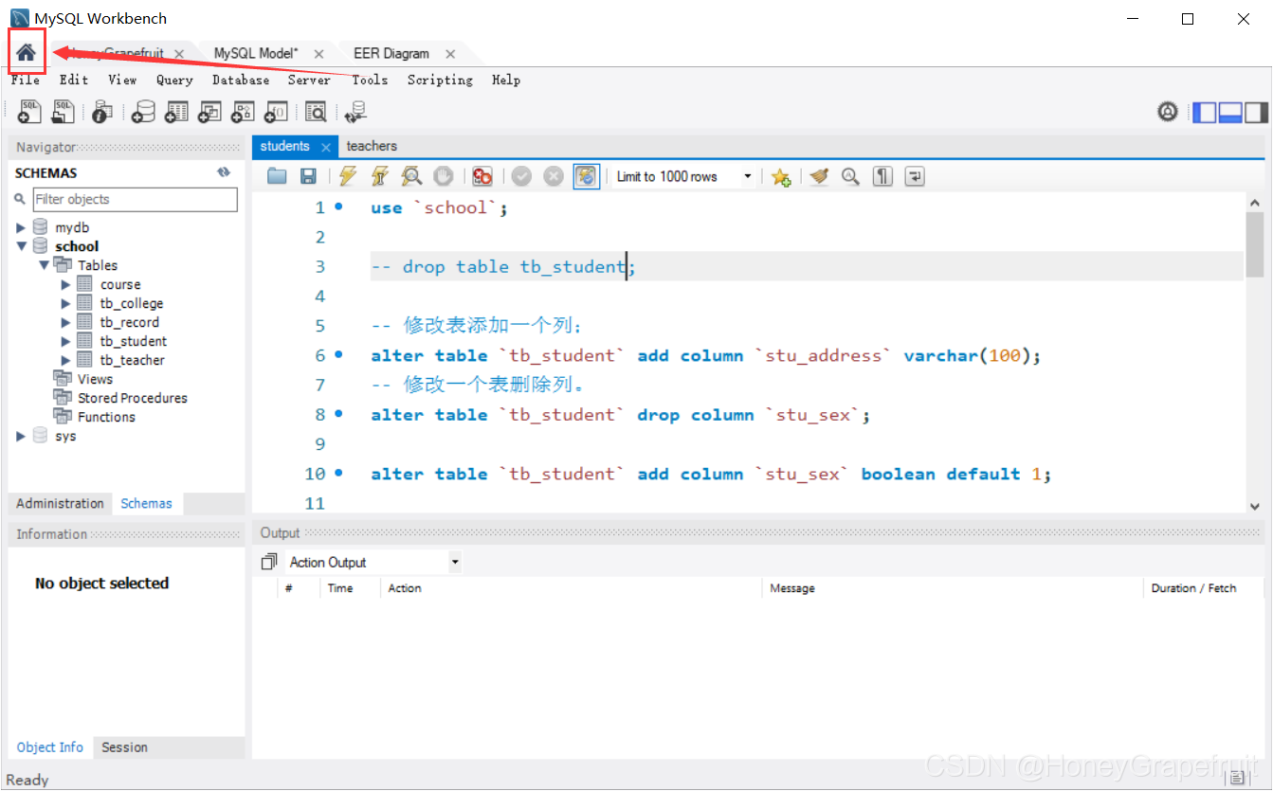Image resolution: width=1273 pixels, height=791 pixels.
Task: Rollback transaction X icon
Action: click(553, 176)
